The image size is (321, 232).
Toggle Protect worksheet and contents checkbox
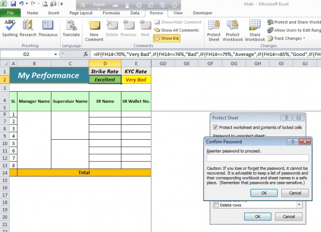215,127
